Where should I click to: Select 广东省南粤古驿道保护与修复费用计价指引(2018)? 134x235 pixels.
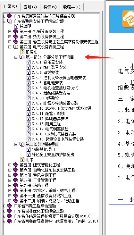pyautogui.click(x=56, y=221)
